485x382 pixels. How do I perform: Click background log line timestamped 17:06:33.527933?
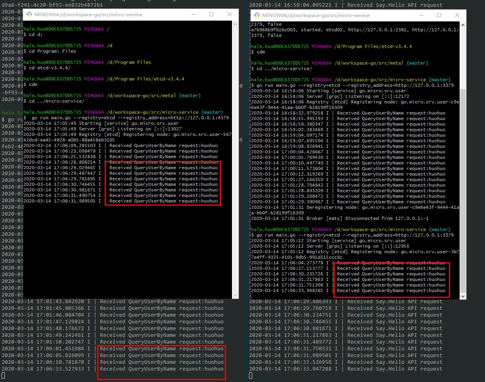click(x=113, y=369)
